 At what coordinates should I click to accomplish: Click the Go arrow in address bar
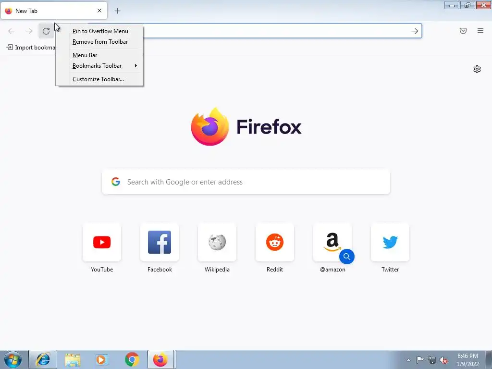pos(415,31)
